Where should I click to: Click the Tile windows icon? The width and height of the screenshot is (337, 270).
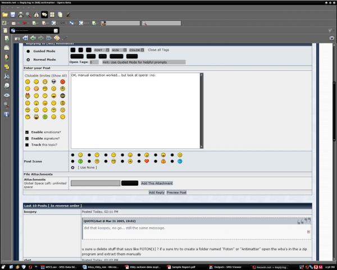coord(52,15)
